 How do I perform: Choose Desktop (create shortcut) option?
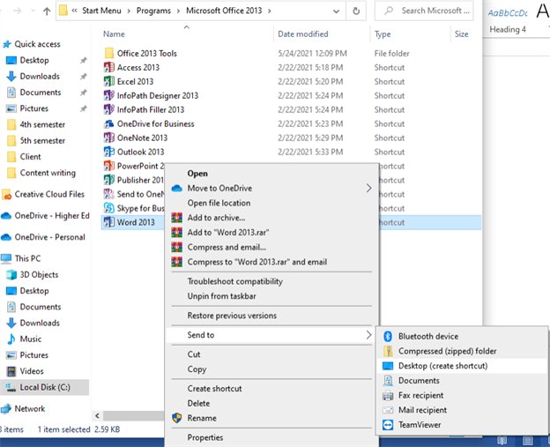tap(442, 366)
